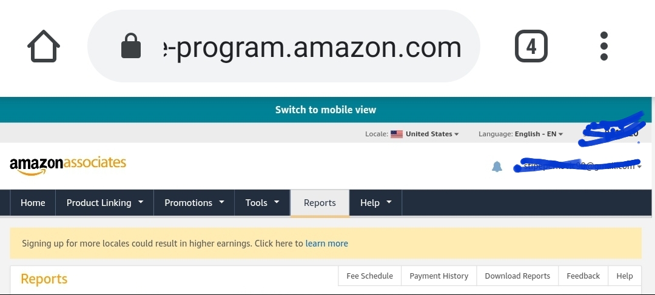Click the United States flag icon
This screenshot has width=655, height=295.
397,134
